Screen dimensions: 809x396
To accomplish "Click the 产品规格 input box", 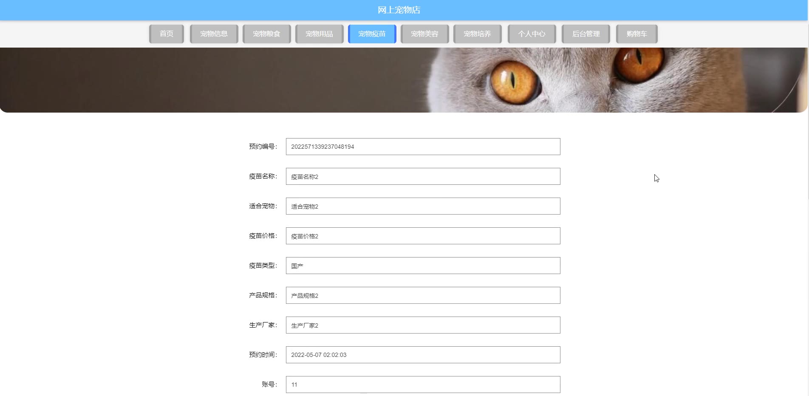I will pyautogui.click(x=423, y=295).
